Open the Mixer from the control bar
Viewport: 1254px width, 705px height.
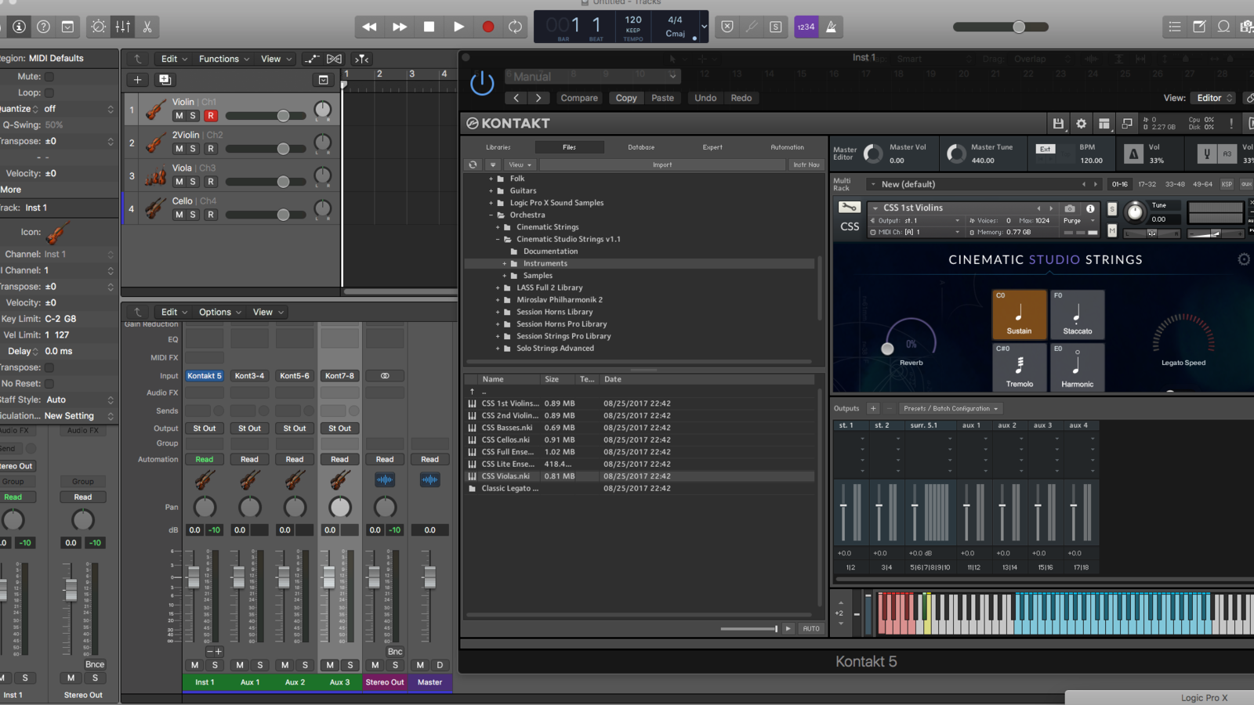123,27
